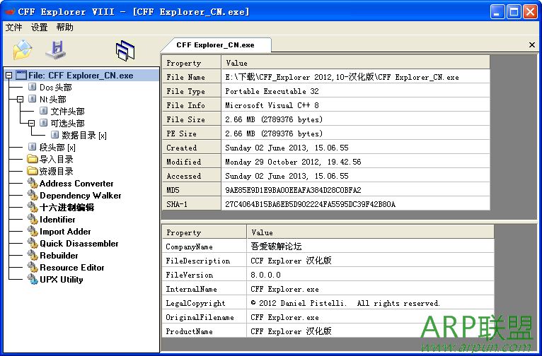The width and height of the screenshot is (542, 356).
Task: Collapse the File: CFF Explorer_CN.exe root node
Action: 9,75
